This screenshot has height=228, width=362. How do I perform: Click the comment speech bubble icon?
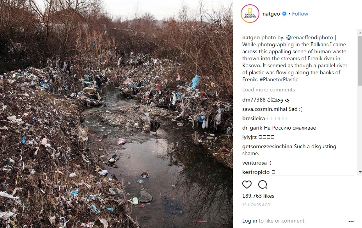click(x=263, y=184)
